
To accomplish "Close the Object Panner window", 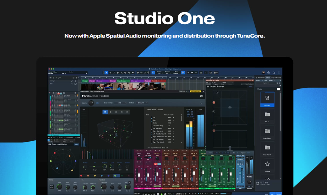I will click(253, 80).
